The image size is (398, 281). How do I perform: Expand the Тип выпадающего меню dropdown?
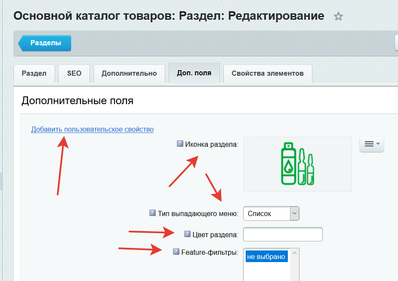[294, 213]
